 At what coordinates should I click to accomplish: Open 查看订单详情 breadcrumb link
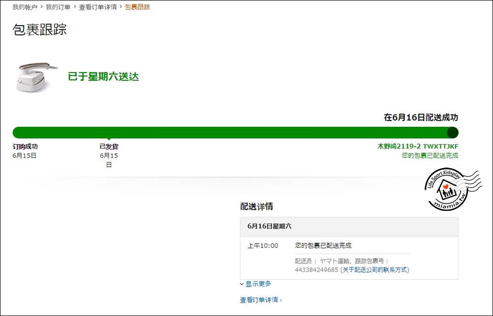(x=97, y=7)
